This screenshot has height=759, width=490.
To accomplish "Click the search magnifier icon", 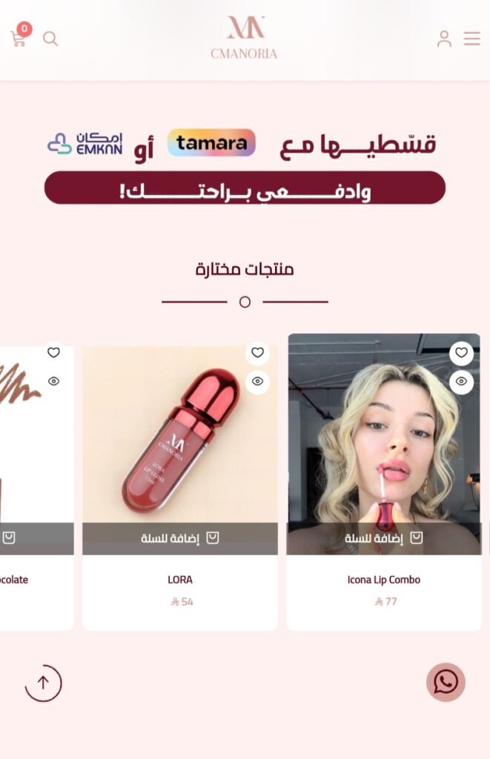I will tap(50, 39).
